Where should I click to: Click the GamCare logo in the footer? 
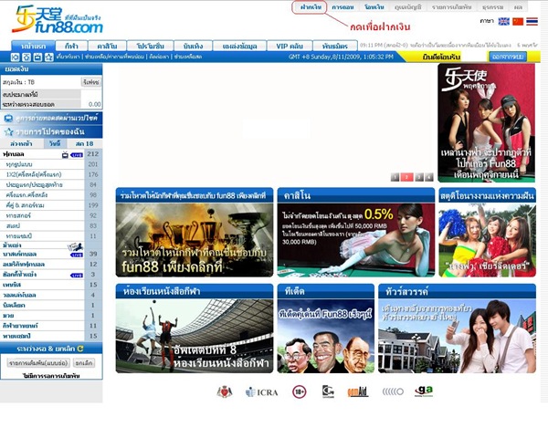(328, 391)
